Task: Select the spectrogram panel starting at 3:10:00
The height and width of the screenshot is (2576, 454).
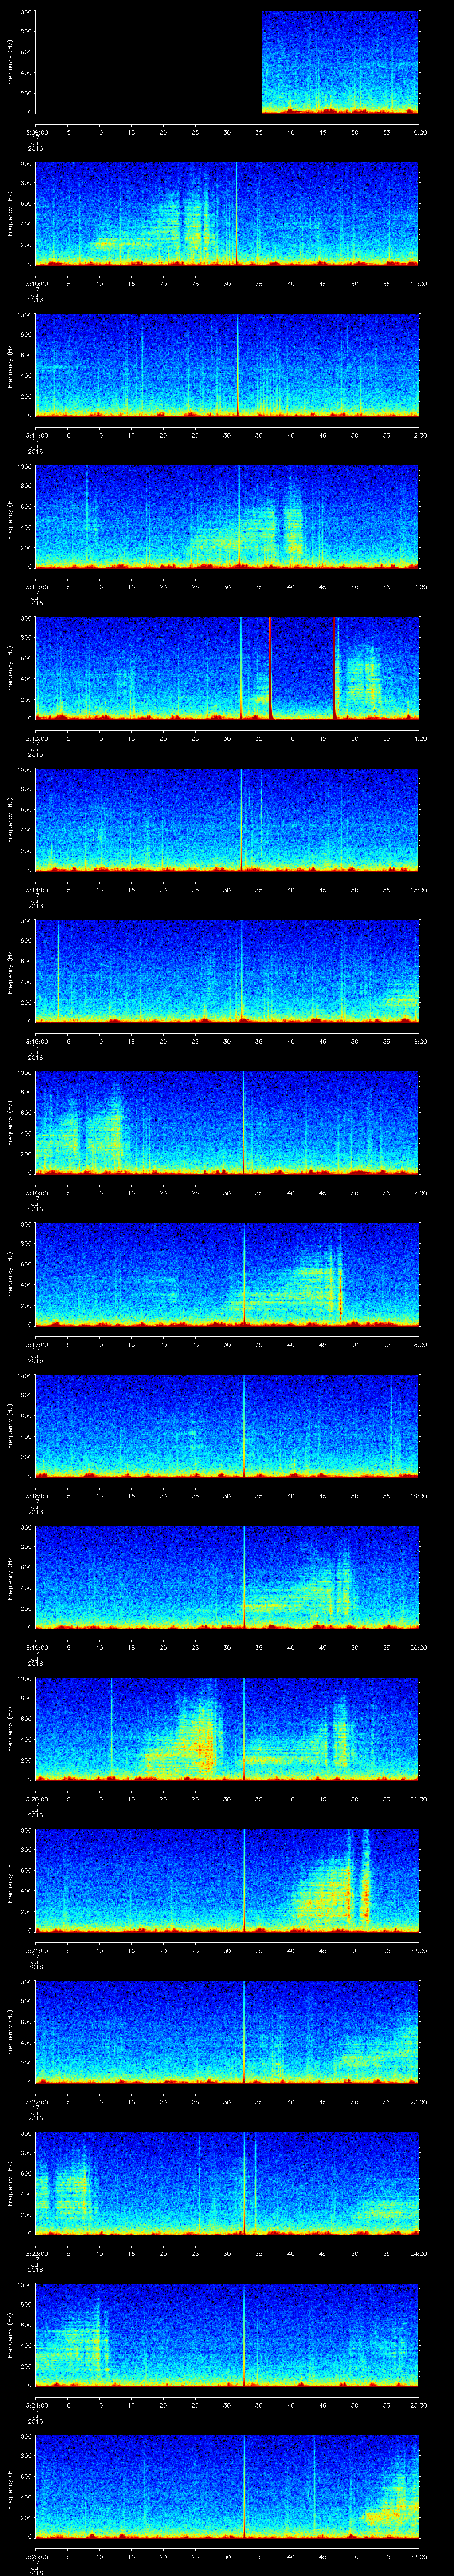Action: click(227, 213)
